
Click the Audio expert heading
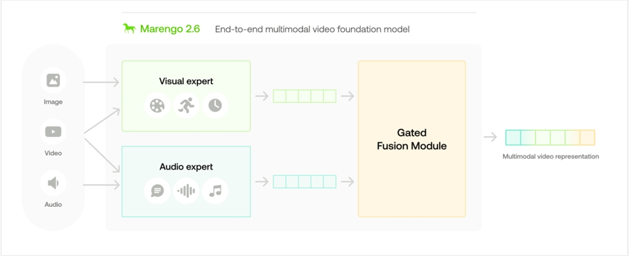[186, 167]
